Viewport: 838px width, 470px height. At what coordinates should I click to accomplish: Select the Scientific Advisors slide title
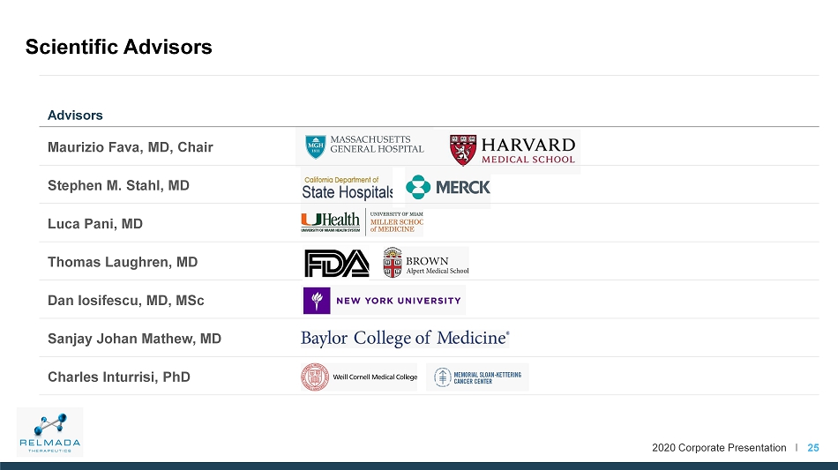(119, 47)
